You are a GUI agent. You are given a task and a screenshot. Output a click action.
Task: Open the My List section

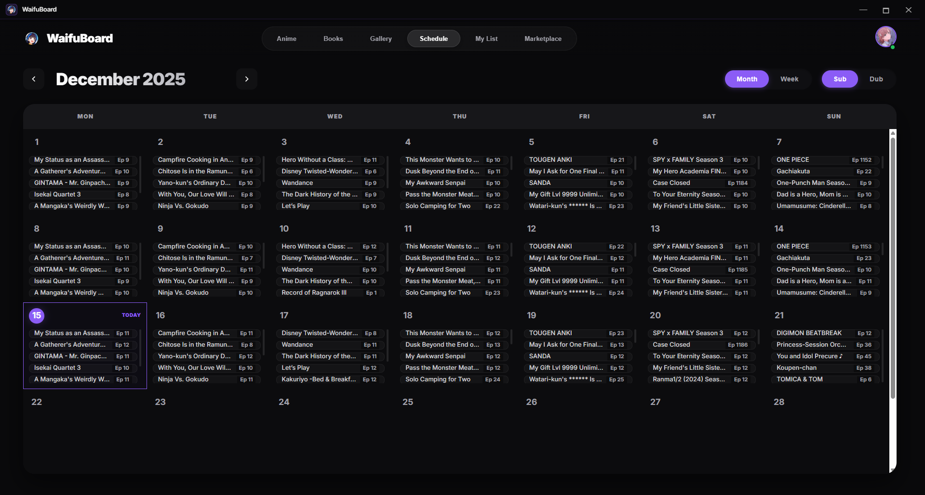[x=486, y=39]
